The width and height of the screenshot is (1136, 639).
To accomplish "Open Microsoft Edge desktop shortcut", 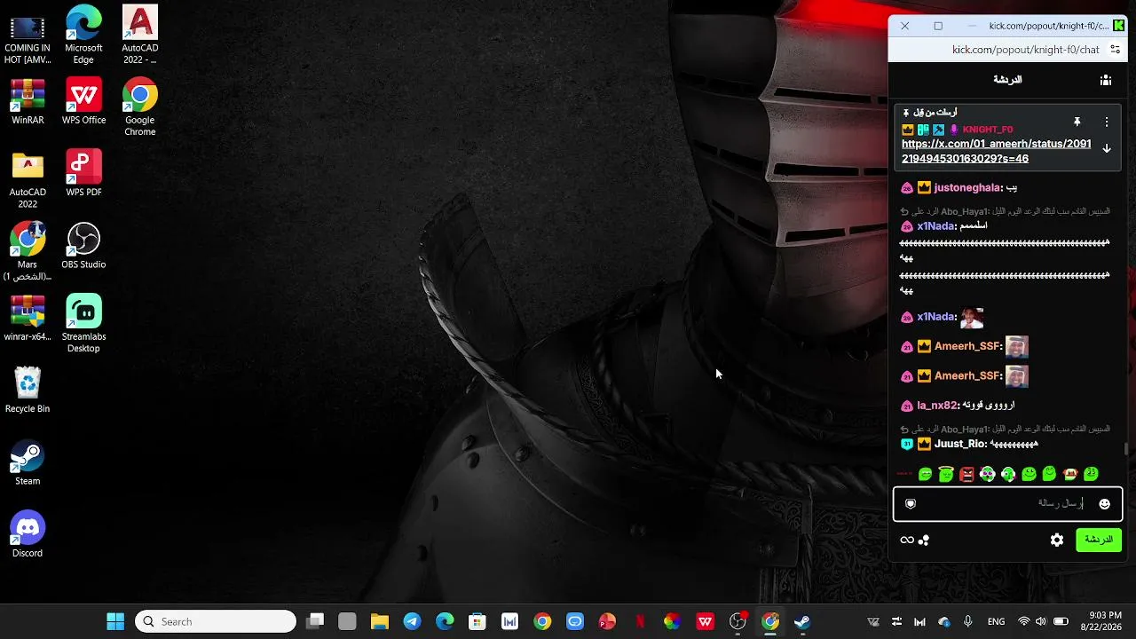I will pos(83,35).
